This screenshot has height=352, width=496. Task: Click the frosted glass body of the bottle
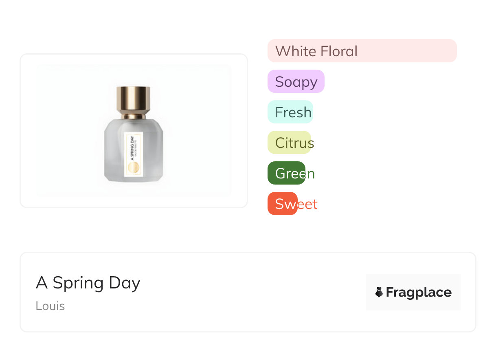click(114, 155)
